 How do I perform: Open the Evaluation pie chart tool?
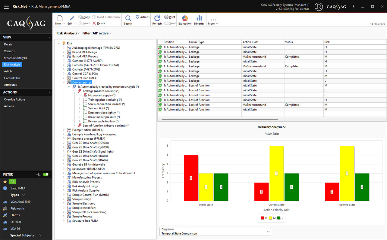click(x=185, y=18)
